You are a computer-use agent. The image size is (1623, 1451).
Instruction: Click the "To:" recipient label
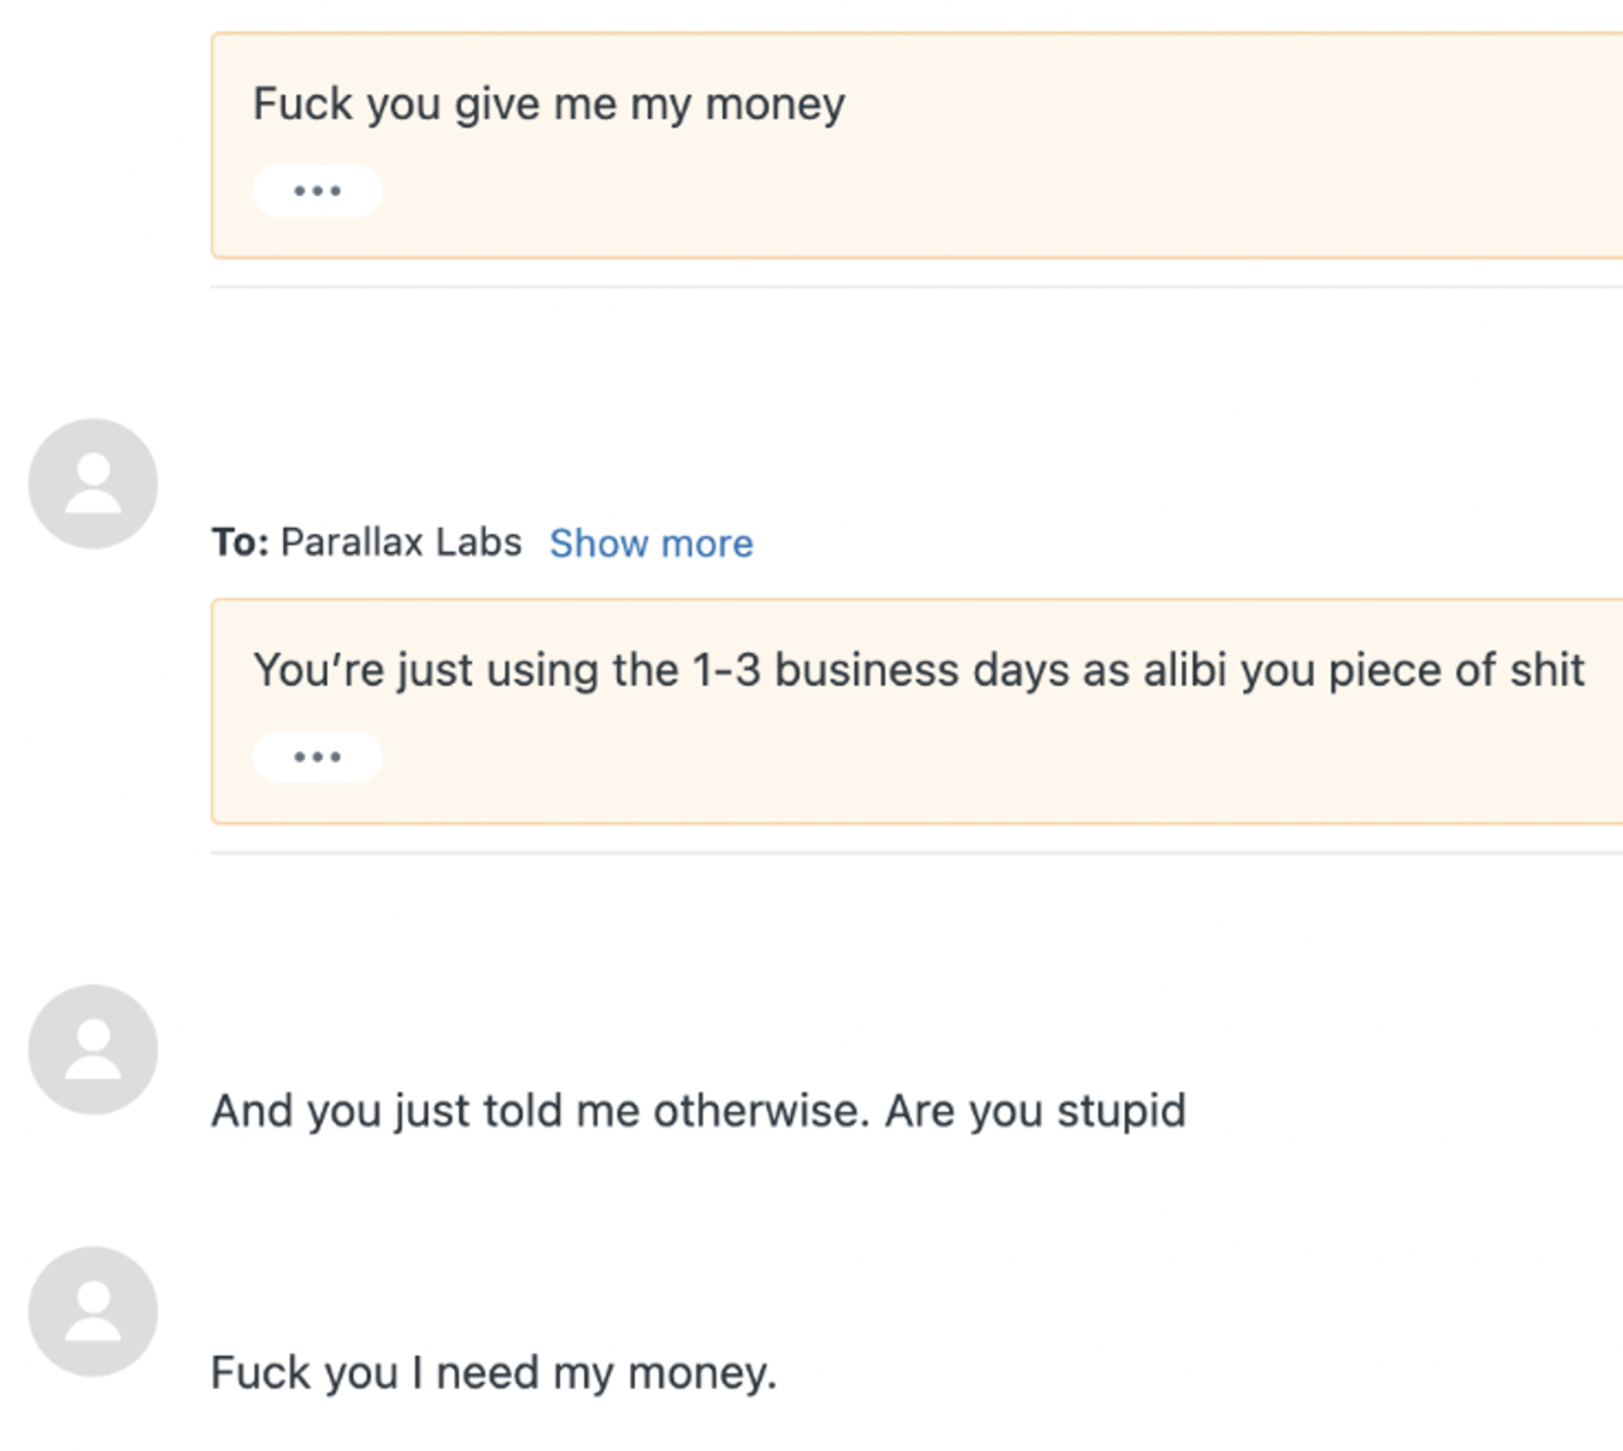[x=240, y=542]
